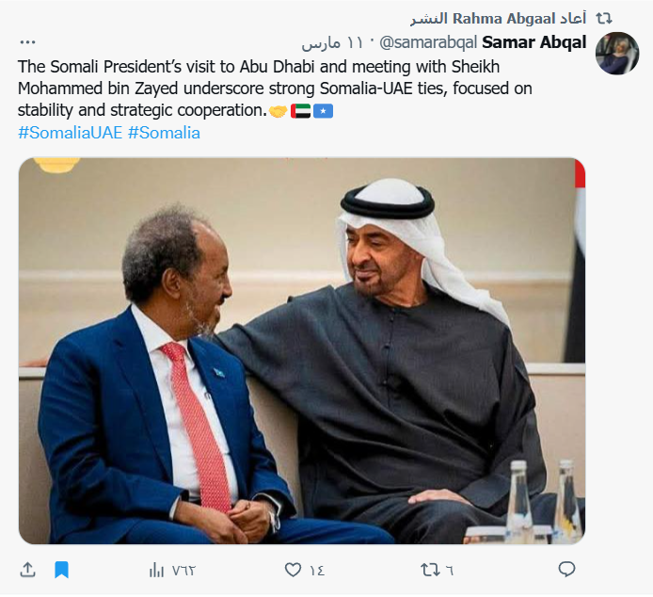Open the view analytics bar-chart icon
The width and height of the screenshot is (653, 597).
tap(157, 570)
